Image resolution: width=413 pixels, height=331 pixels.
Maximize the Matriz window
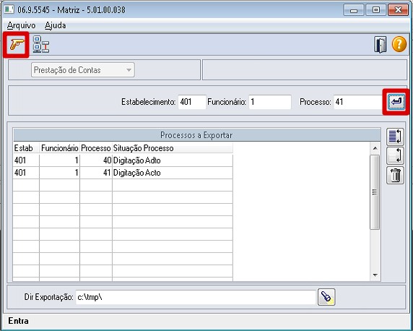click(x=376, y=10)
